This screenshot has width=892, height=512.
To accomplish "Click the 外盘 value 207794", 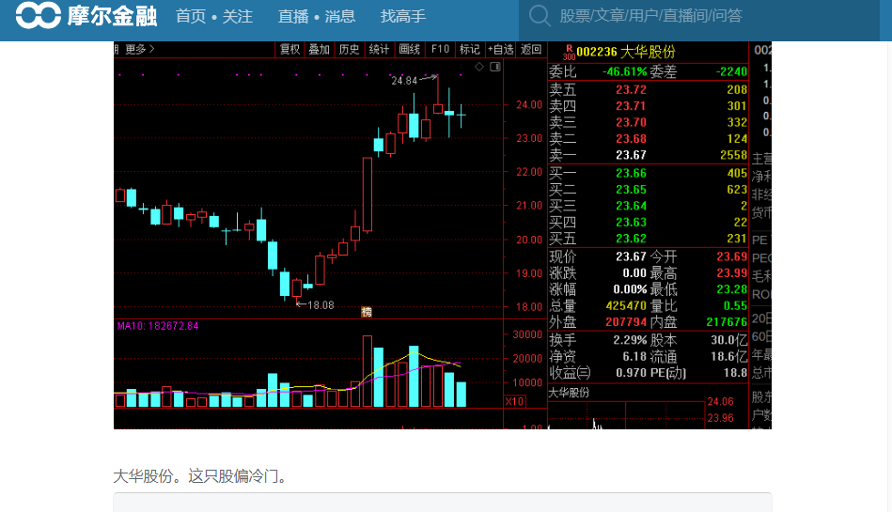I will coord(626,322).
